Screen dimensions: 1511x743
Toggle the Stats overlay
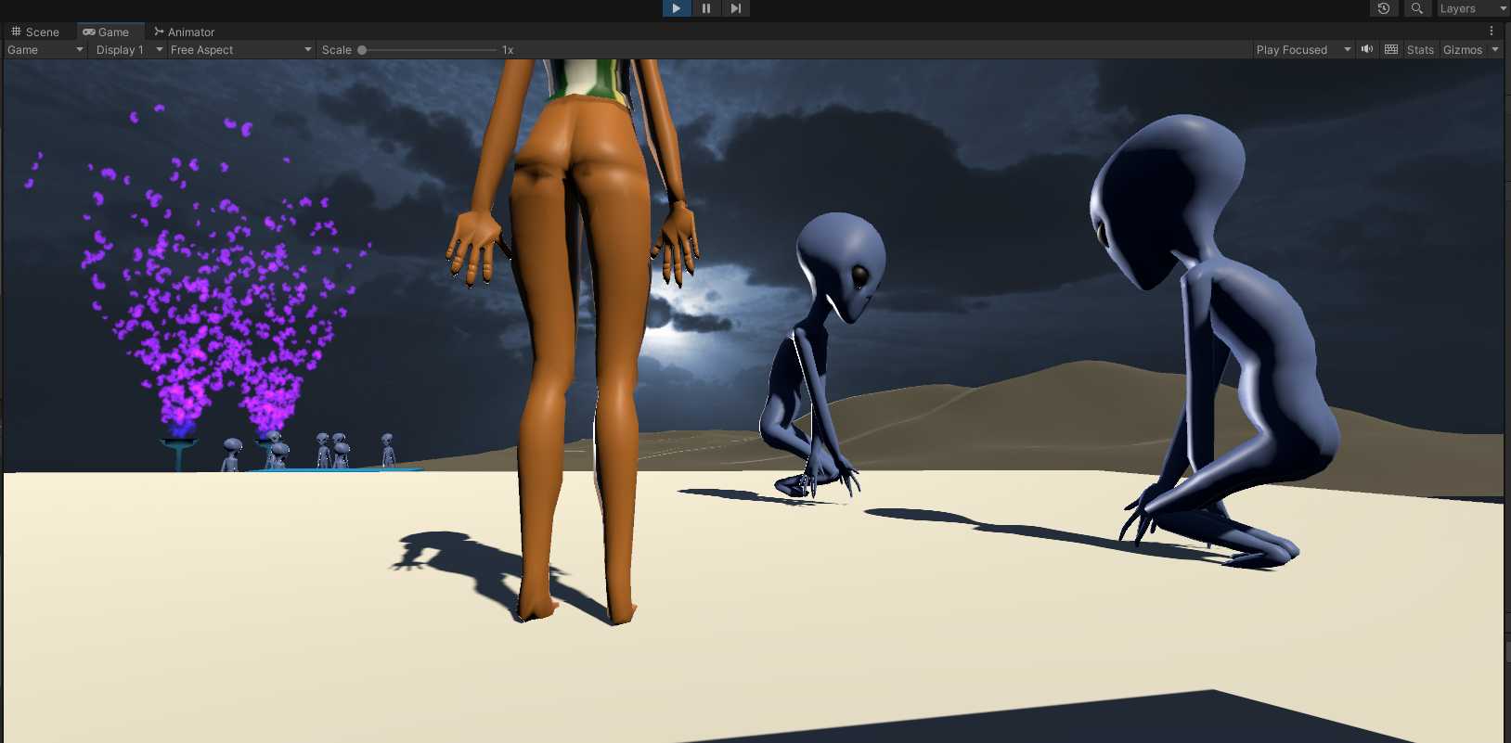point(1420,50)
